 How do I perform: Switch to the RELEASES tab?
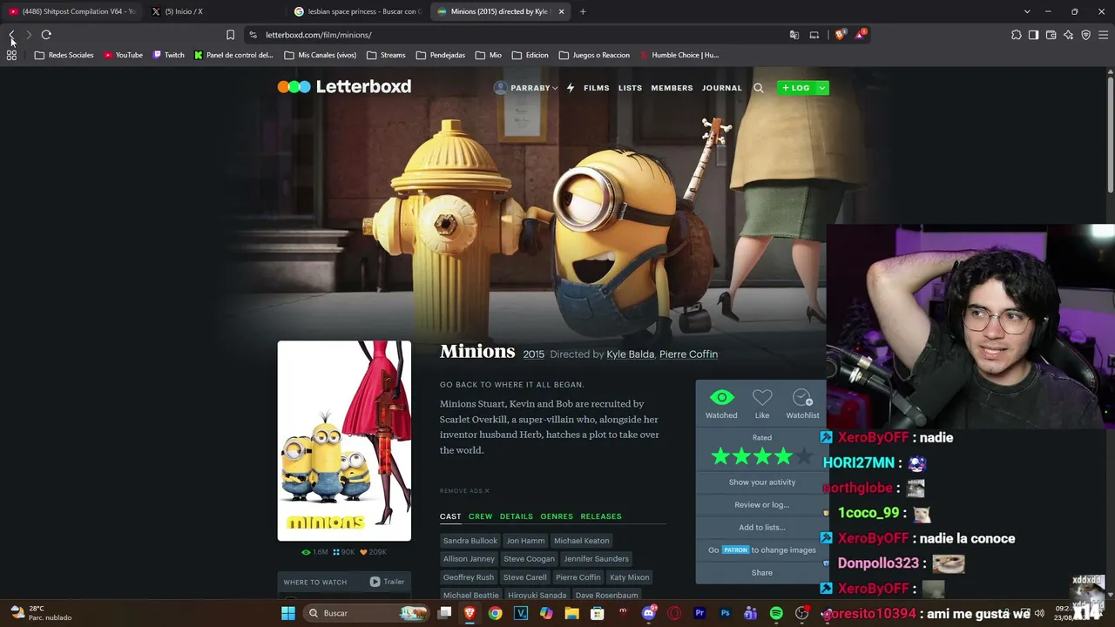click(601, 516)
